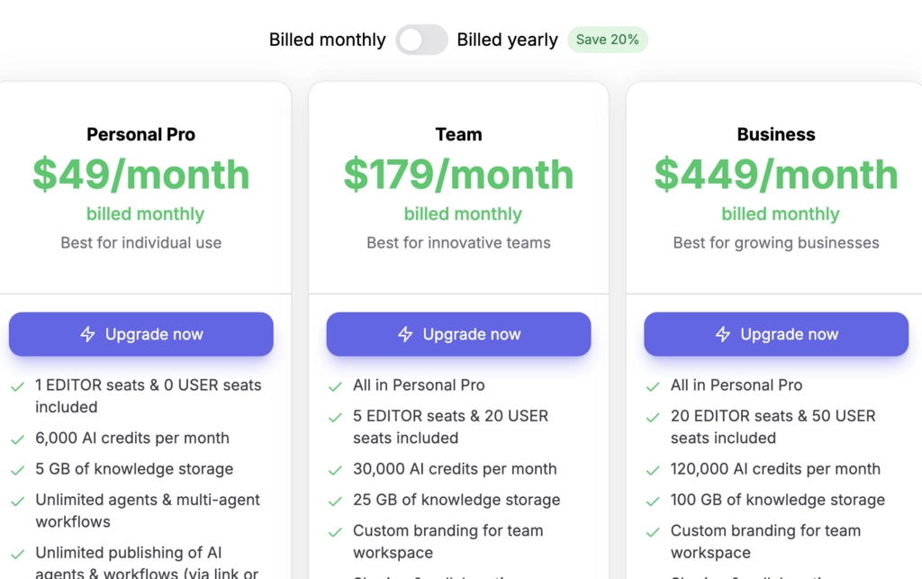Click lightning bolt icon on Team button
922x579 pixels.
coord(405,334)
